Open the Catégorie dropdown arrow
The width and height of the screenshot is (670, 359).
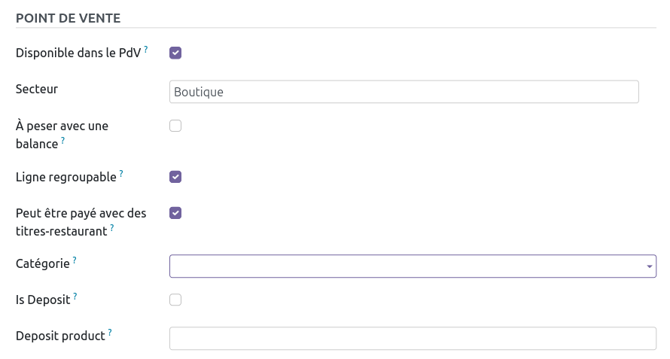pos(649,266)
